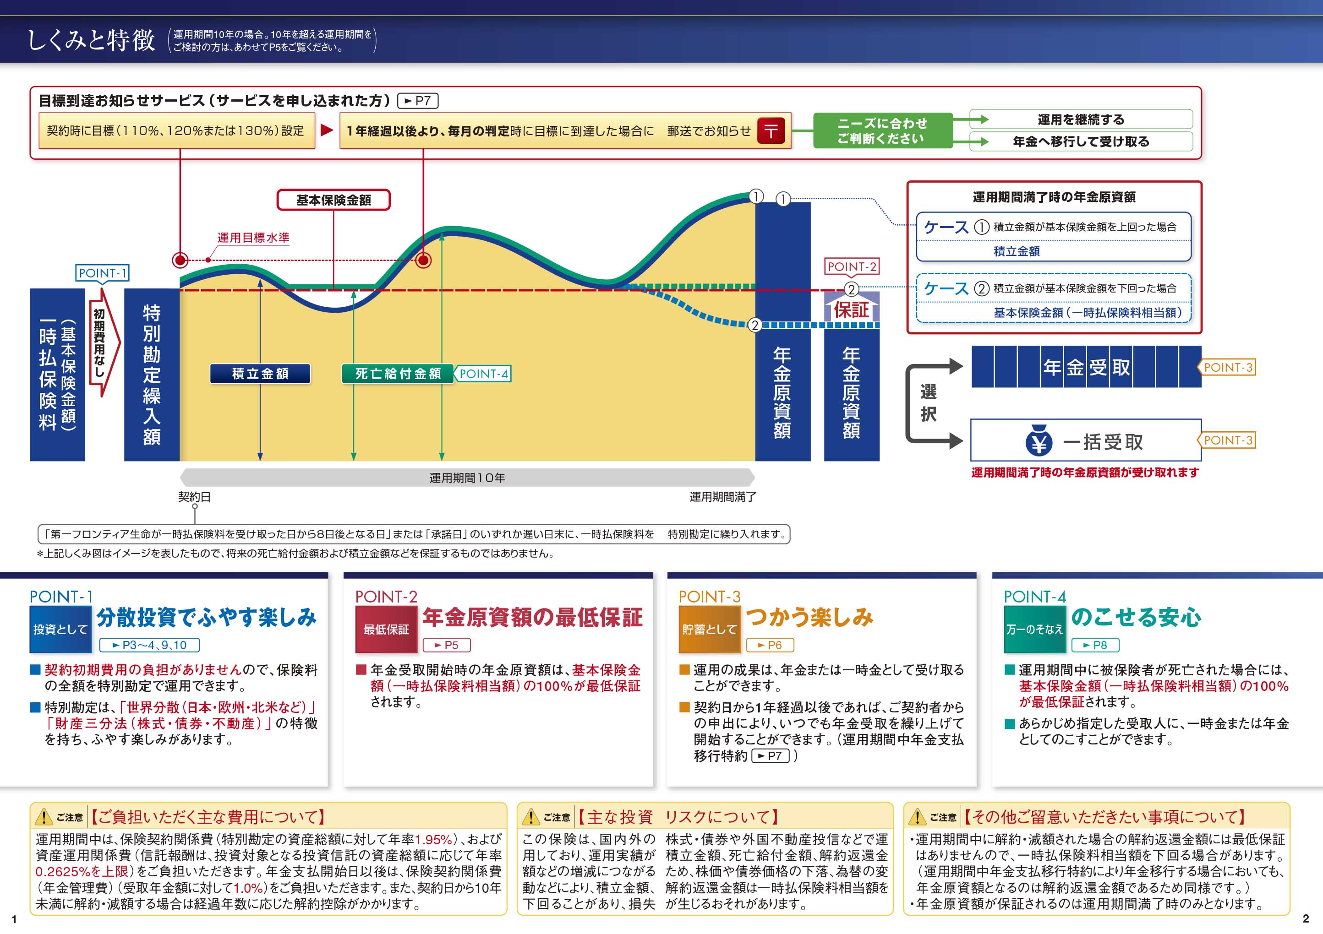This screenshot has height=934, width=1323.
Task: Click the つかう楽しみ heading
Action: point(809,617)
